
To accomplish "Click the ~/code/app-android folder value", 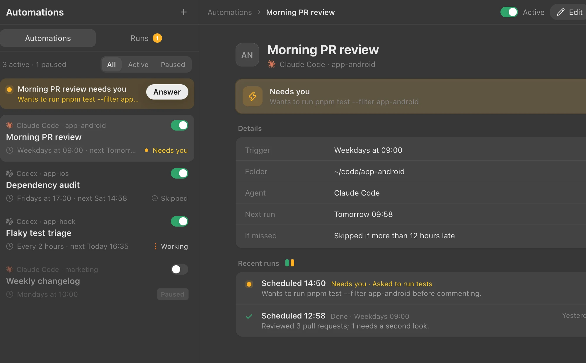I will pyautogui.click(x=369, y=172).
